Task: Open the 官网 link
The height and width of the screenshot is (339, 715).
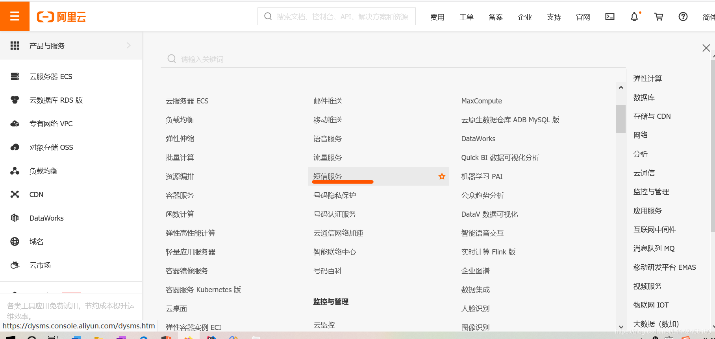Action: pos(583,17)
